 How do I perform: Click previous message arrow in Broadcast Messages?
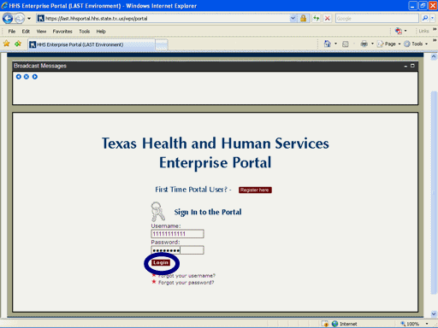(x=19, y=77)
